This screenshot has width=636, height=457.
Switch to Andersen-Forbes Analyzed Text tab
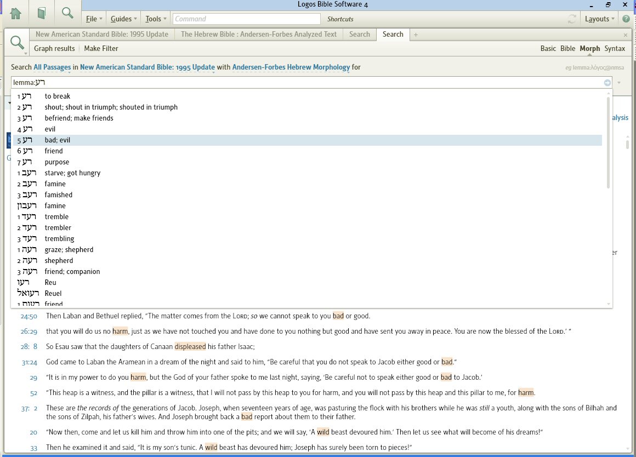(259, 35)
